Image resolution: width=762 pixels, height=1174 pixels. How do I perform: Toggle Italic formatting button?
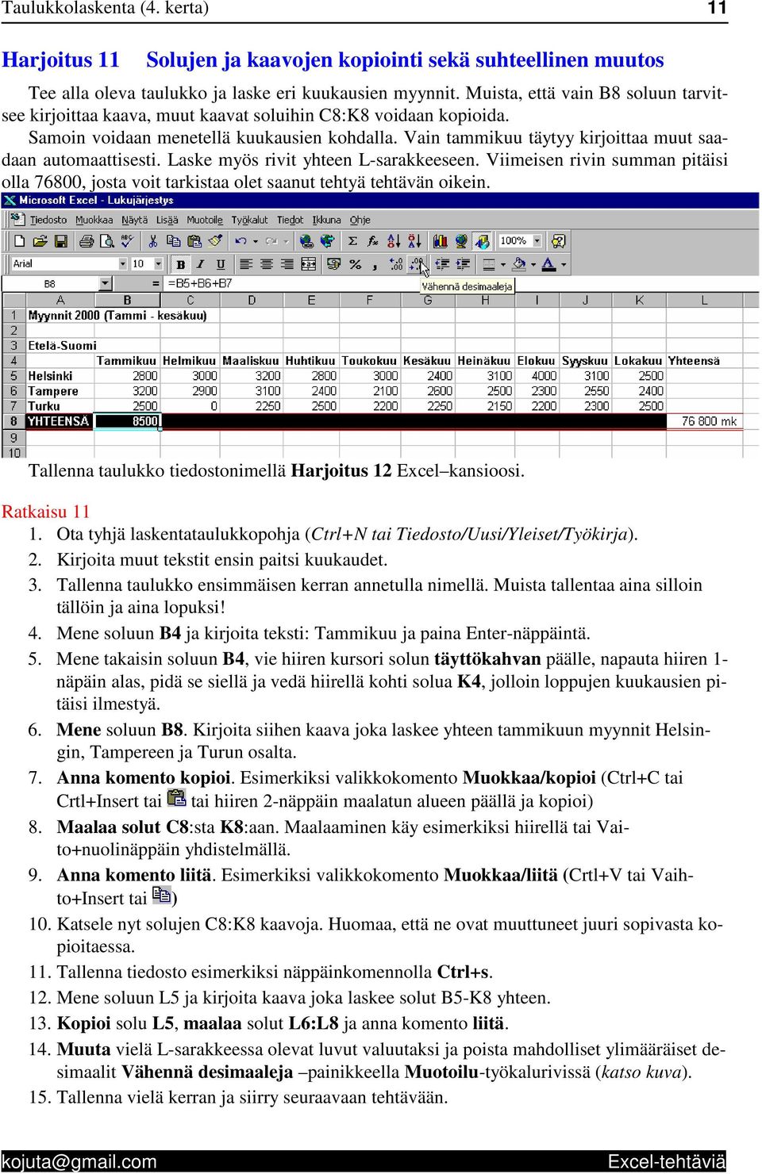pos(201,264)
